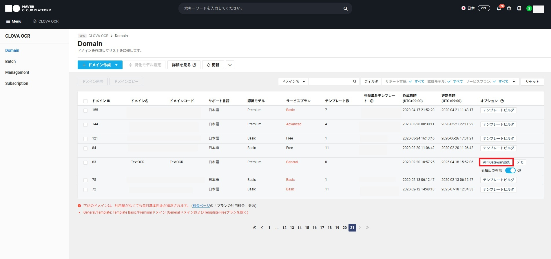Open the notifications bell
Viewport: 551px width, 259px height.
pos(499,8)
